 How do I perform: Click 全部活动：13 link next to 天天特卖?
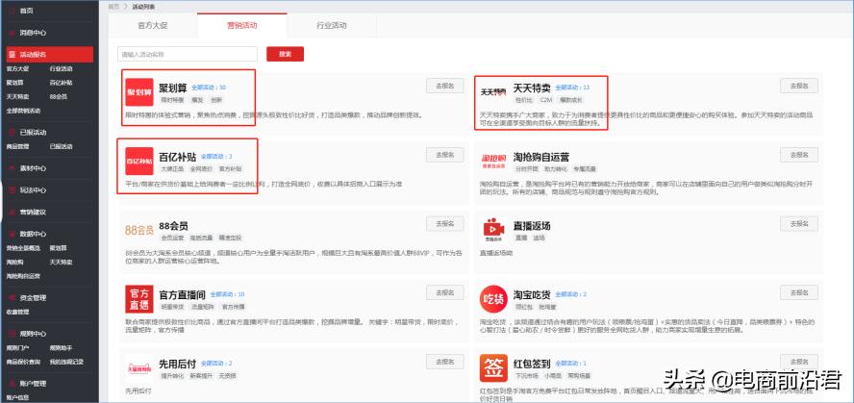tap(572, 88)
